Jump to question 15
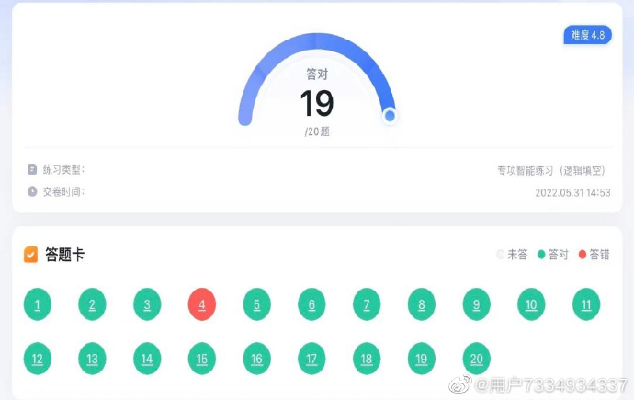 [x=202, y=359]
